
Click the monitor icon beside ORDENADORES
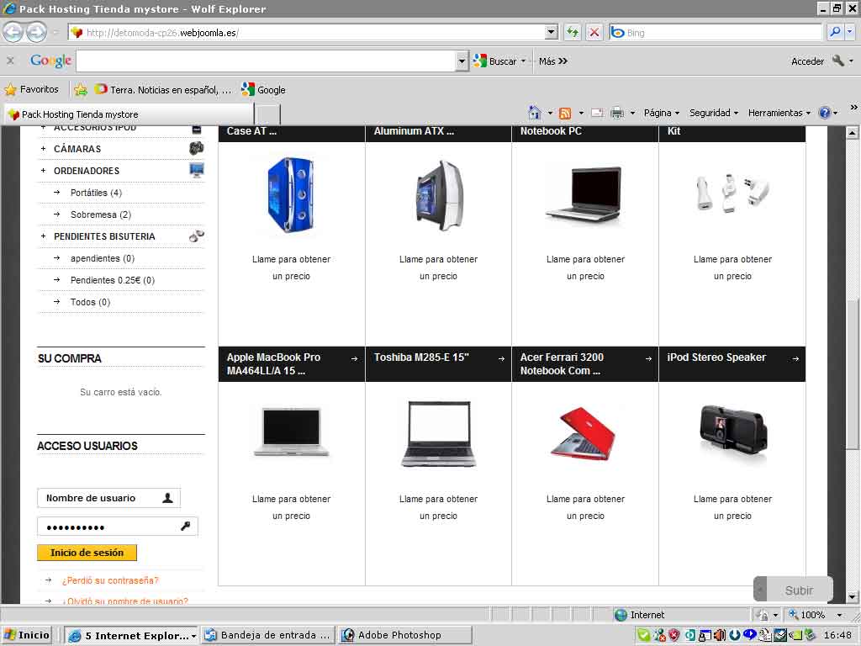(196, 170)
